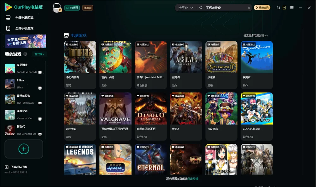The width and height of the screenshot is (316, 187).
Task: Open the Valgrave game card
Action: click(x=115, y=117)
